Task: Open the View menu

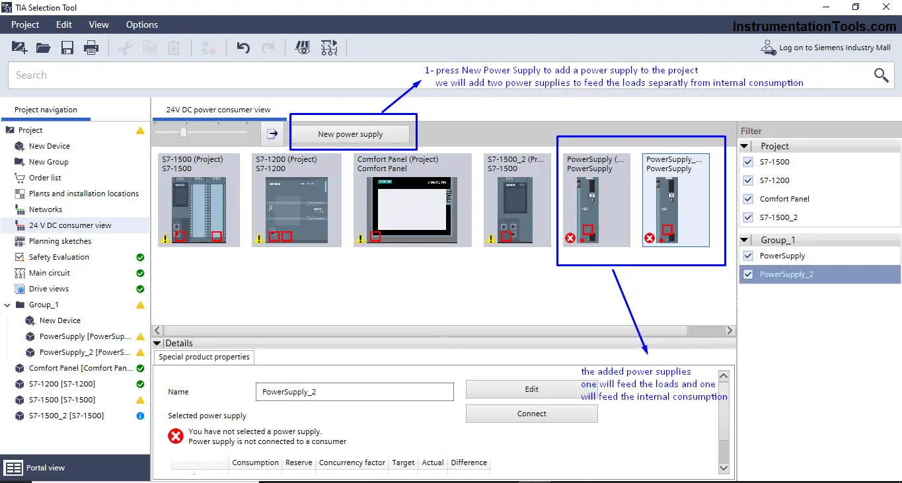Action: (99, 24)
